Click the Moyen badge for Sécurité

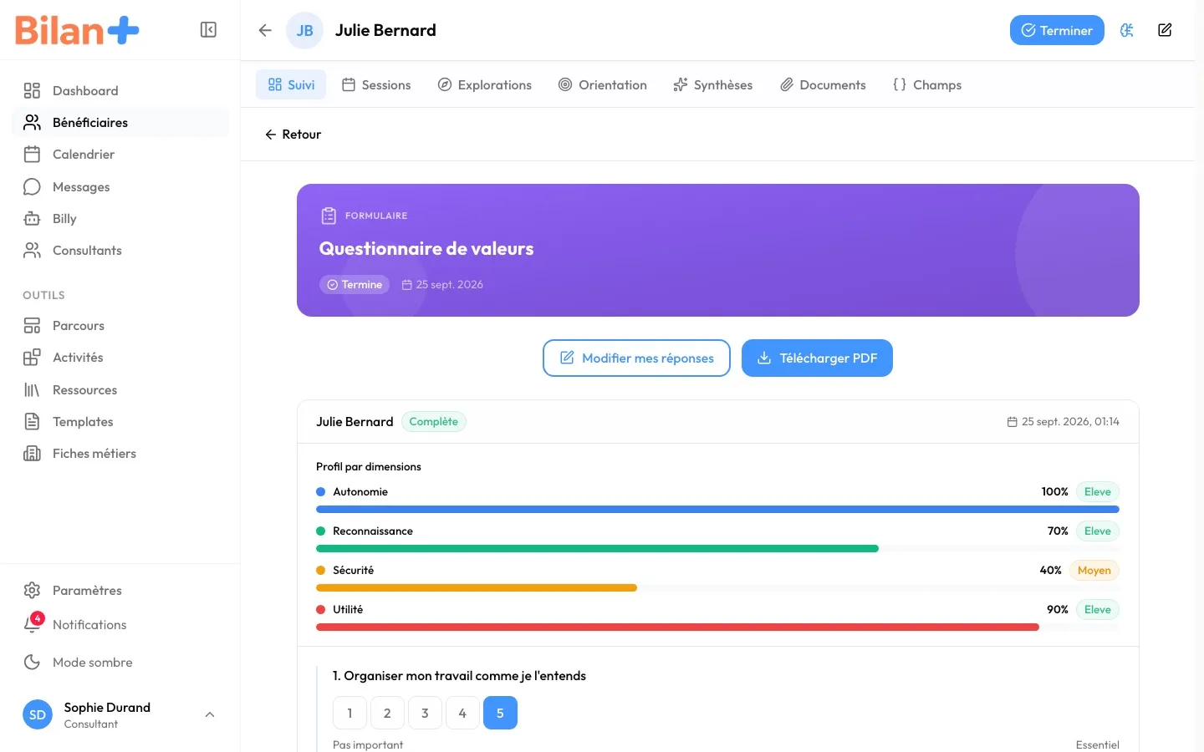pyautogui.click(x=1094, y=571)
